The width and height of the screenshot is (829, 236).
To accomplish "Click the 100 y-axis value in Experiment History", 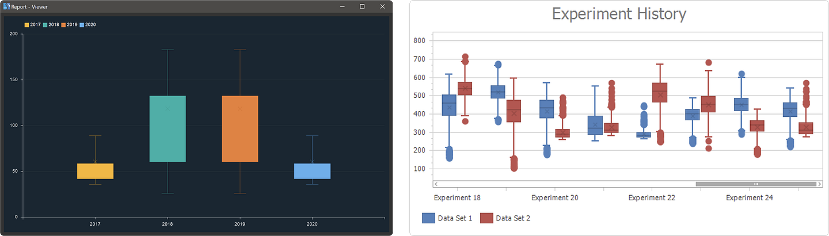I will click(419, 169).
